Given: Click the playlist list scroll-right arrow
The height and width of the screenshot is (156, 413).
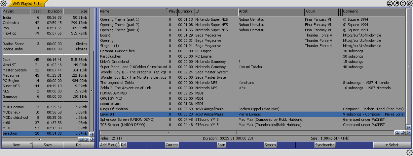Looking at the screenshot, I should pos(86,140).
